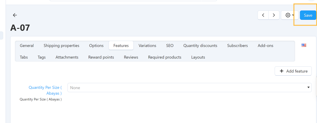Select the Subscribers tab

pos(237,45)
